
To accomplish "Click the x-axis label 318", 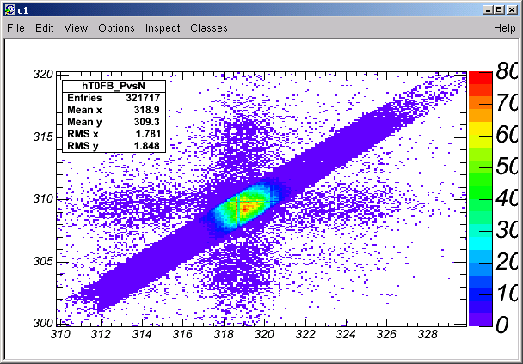I will 224,334.
